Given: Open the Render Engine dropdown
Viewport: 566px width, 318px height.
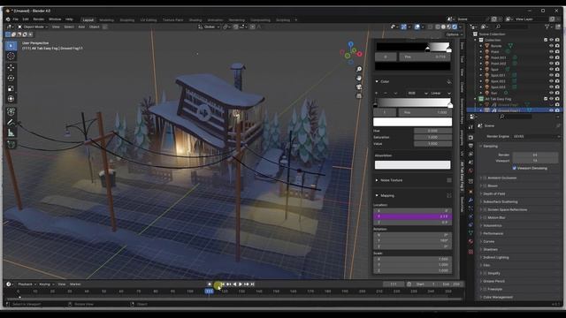Looking at the screenshot, I should tap(536, 136).
